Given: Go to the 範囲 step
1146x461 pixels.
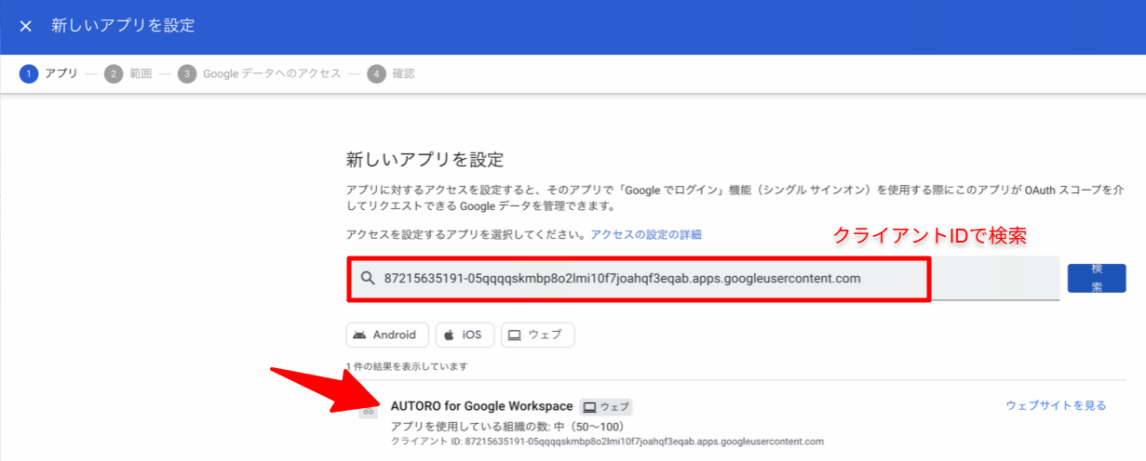Looking at the screenshot, I should (140, 73).
